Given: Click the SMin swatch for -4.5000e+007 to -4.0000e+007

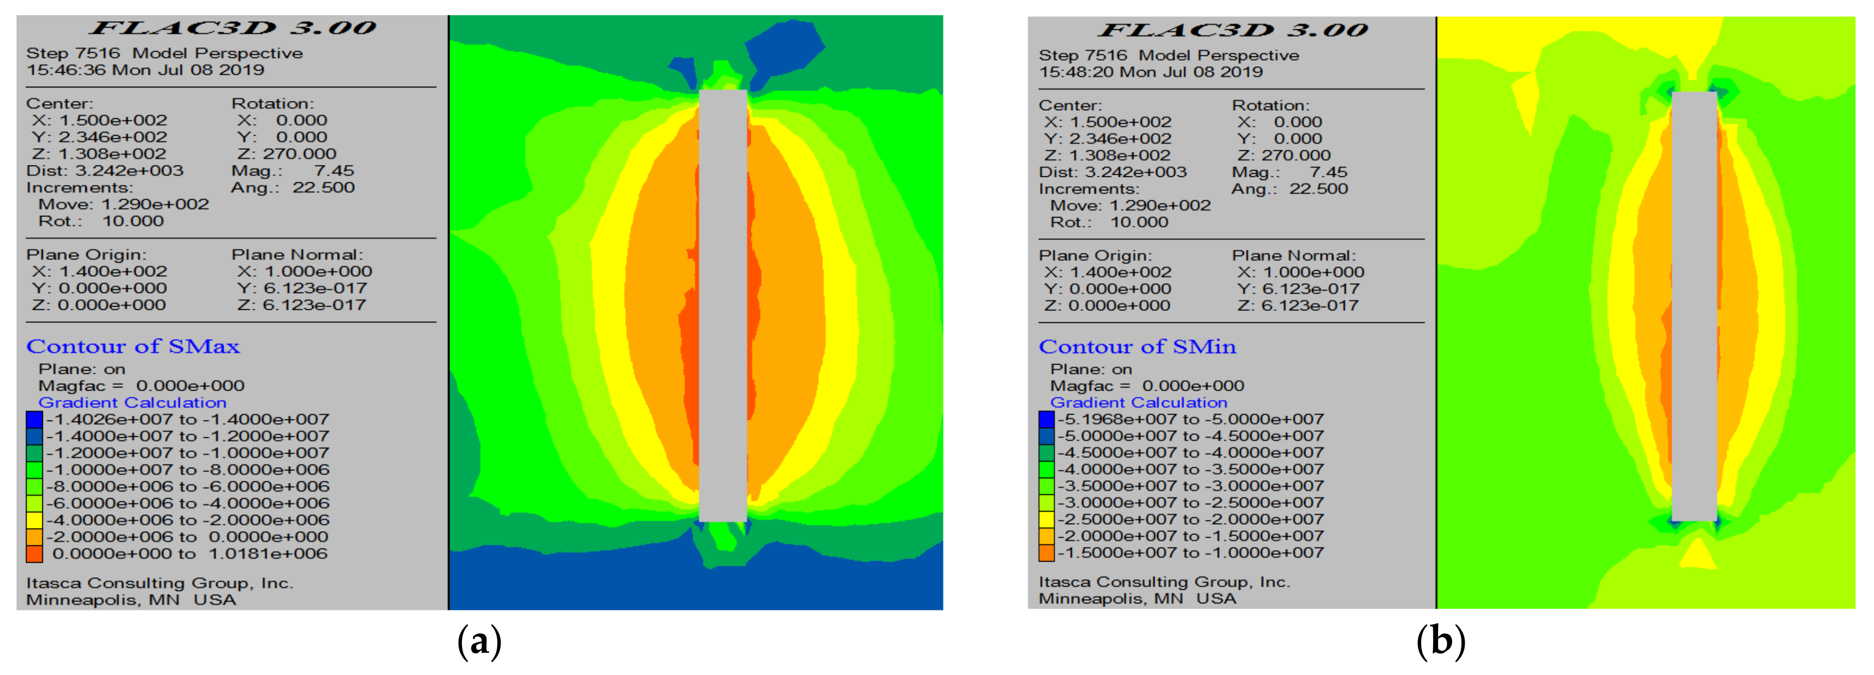Looking at the screenshot, I should pos(1046,453).
